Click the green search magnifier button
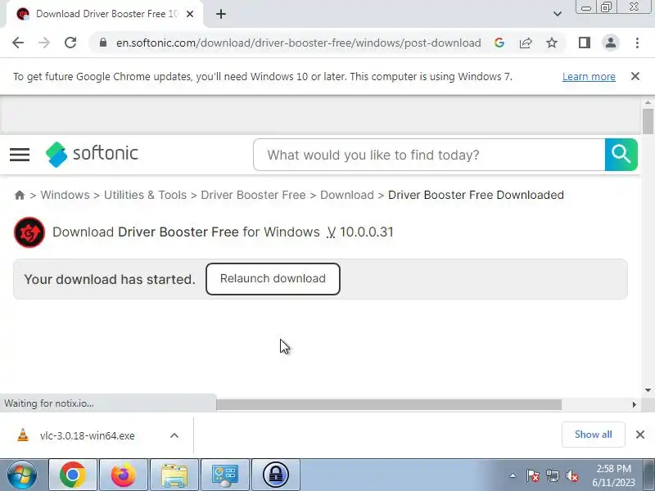 click(621, 155)
